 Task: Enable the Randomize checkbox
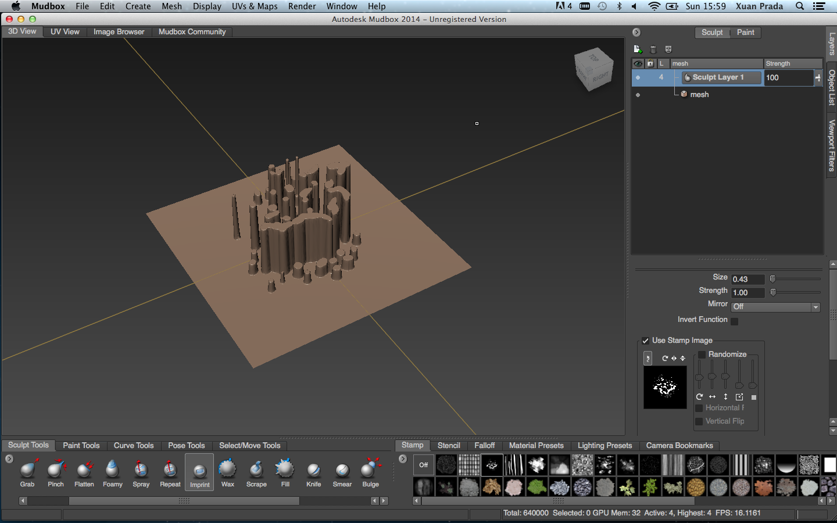point(702,354)
